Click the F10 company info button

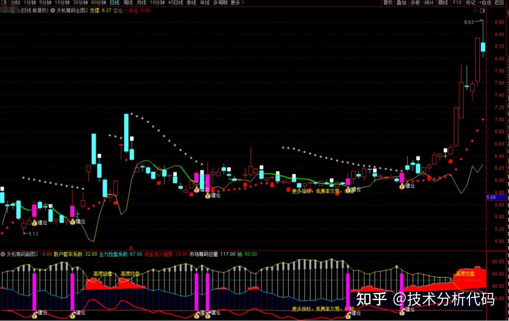pos(457,2)
